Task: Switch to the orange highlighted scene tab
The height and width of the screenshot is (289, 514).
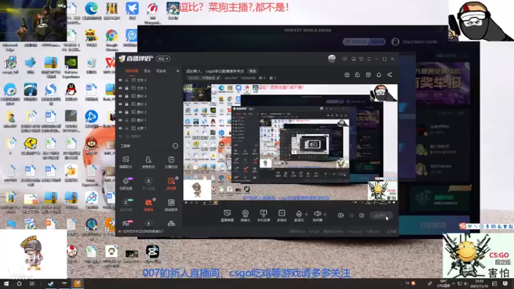Action: pos(132,71)
